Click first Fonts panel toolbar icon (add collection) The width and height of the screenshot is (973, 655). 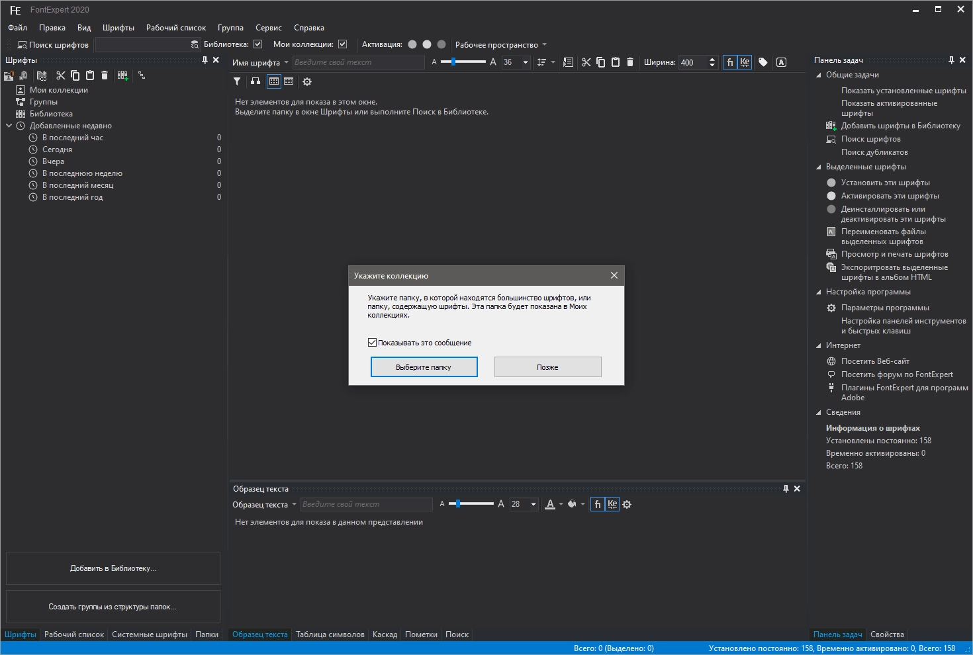coord(9,75)
